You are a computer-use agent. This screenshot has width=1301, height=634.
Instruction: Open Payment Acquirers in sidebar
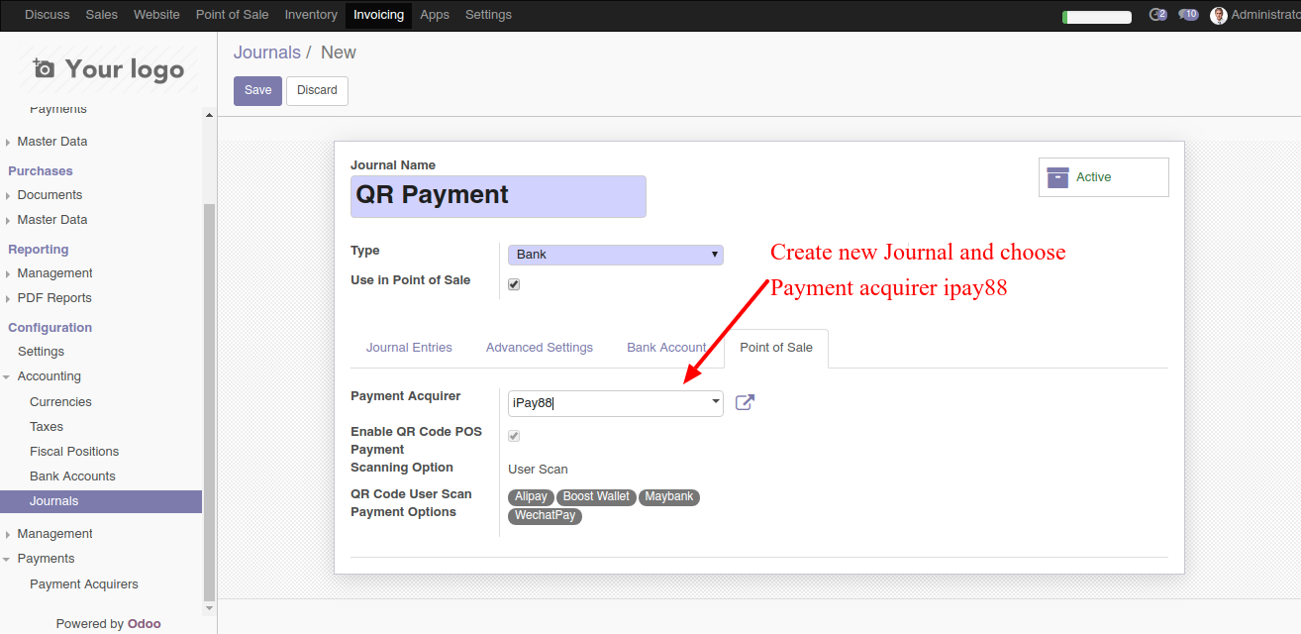pyautogui.click(x=84, y=584)
